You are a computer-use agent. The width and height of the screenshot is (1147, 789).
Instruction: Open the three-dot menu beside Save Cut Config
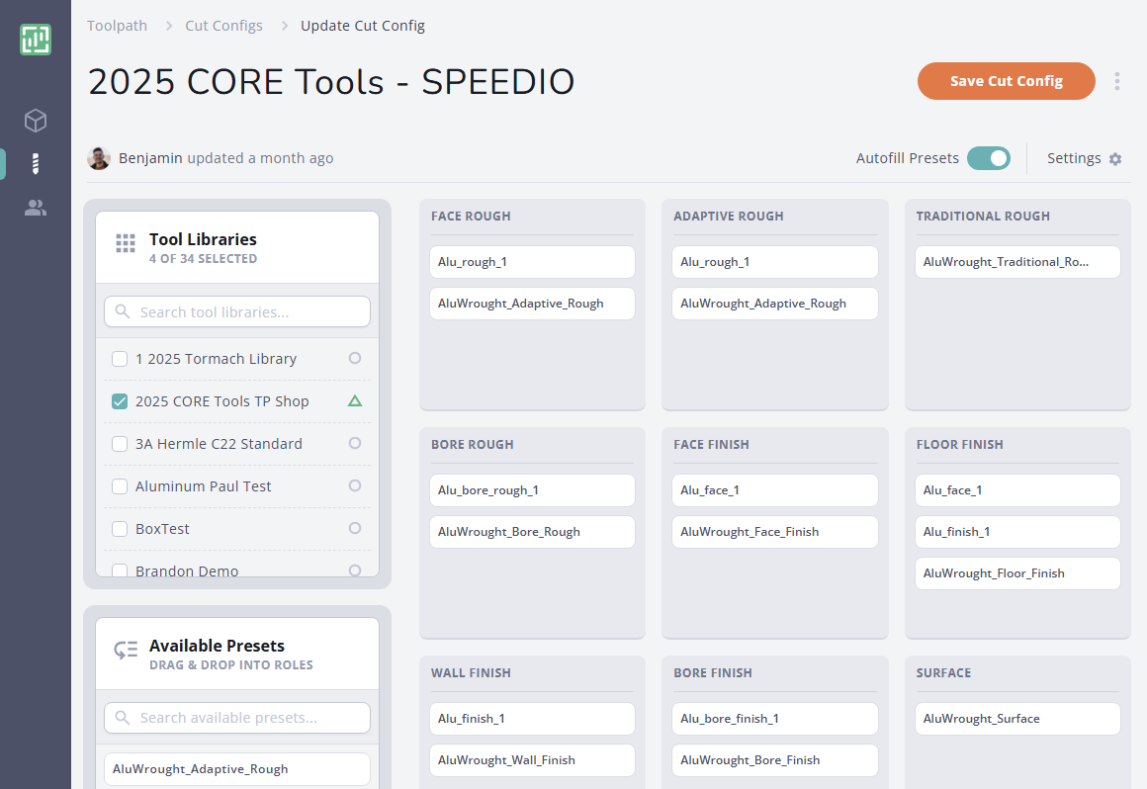[1117, 81]
